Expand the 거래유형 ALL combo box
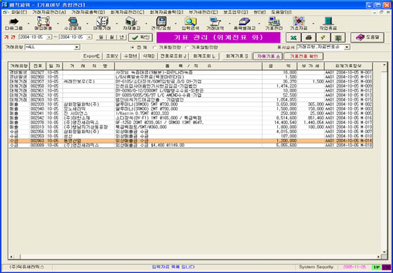The height and width of the screenshot is (273, 393). (77, 48)
